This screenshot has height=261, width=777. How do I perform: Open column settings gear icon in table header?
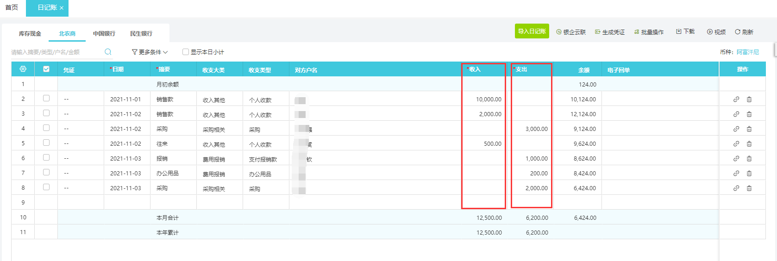23,69
